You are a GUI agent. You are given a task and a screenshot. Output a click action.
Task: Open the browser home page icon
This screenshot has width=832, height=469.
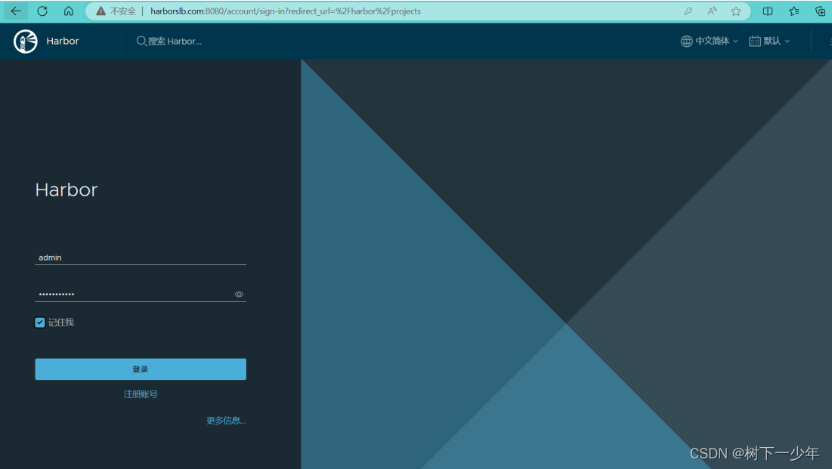point(69,11)
